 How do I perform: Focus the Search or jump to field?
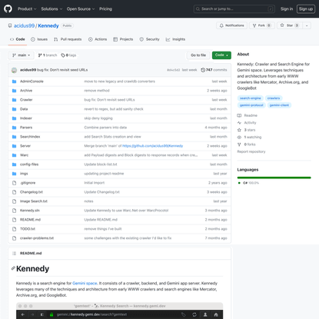click(x=234, y=9)
